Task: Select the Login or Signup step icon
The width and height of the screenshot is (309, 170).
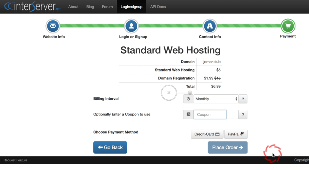Action: click(131, 26)
